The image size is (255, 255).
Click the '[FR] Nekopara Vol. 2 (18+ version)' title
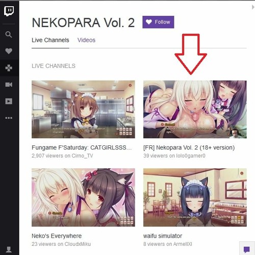pyautogui.click(x=189, y=147)
